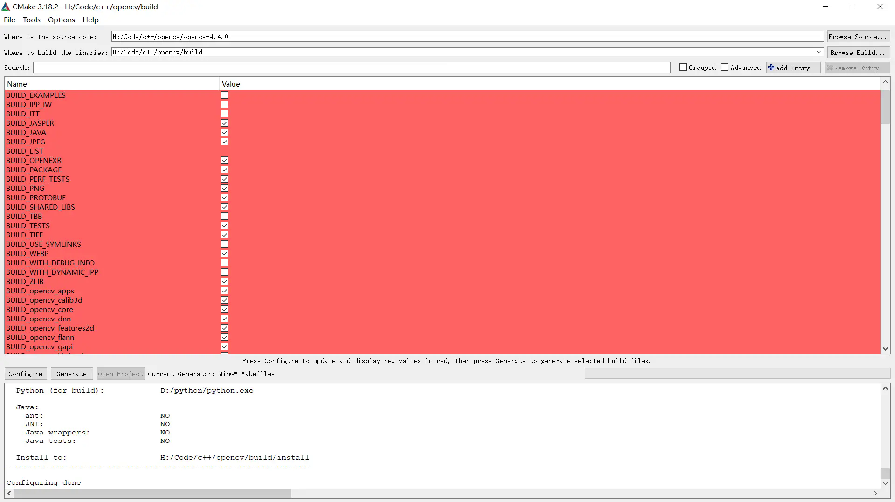Uncheck the BUILD_ZLIB checkbox
Viewport: 895px width, 502px height.
pos(225,281)
